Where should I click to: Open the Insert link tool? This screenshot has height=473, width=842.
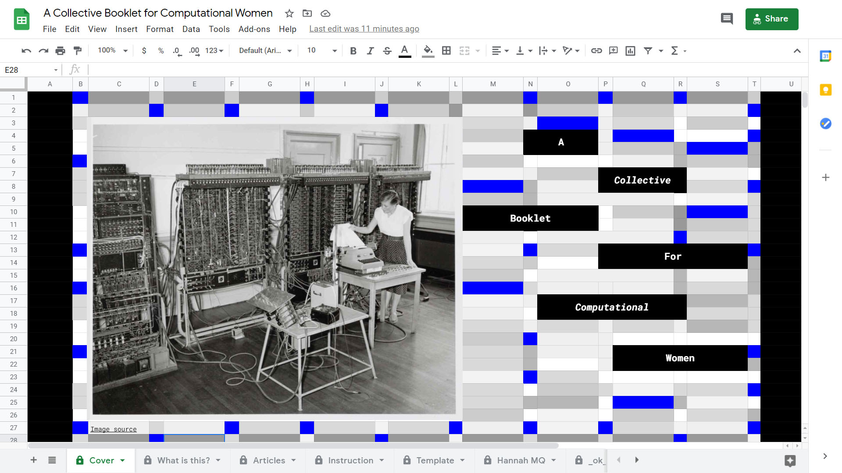596,50
